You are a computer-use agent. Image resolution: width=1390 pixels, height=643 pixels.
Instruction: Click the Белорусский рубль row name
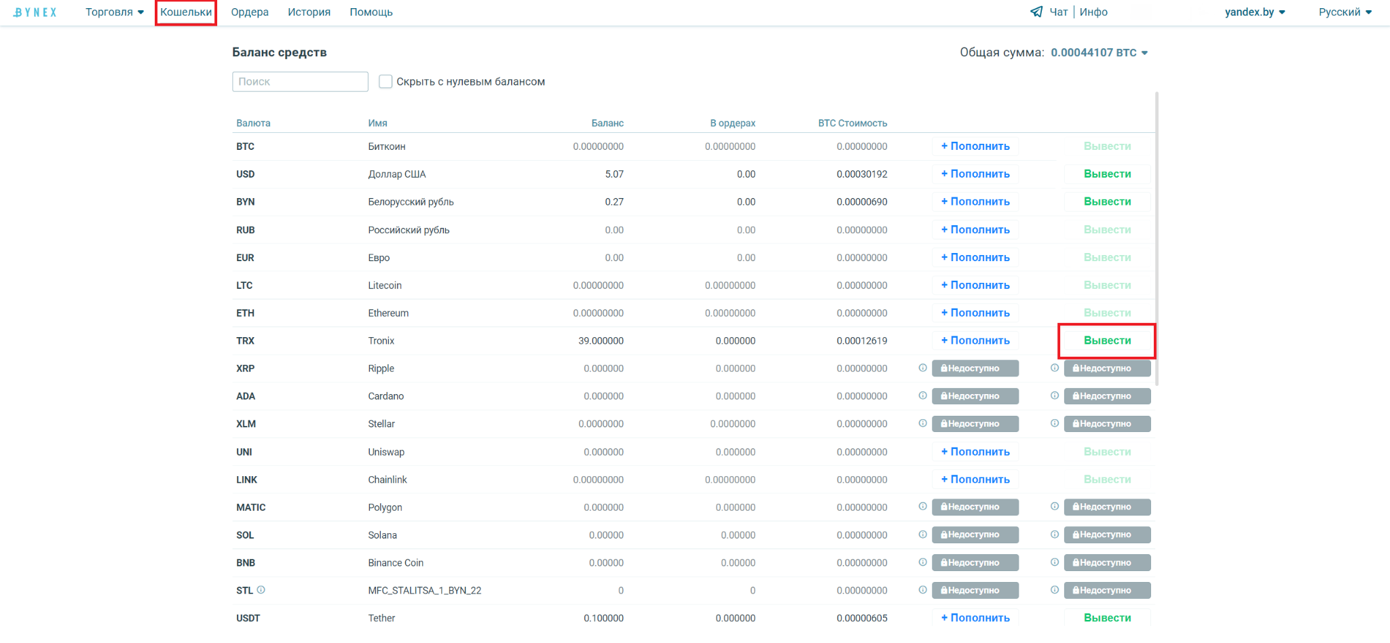pyautogui.click(x=411, y=201)
